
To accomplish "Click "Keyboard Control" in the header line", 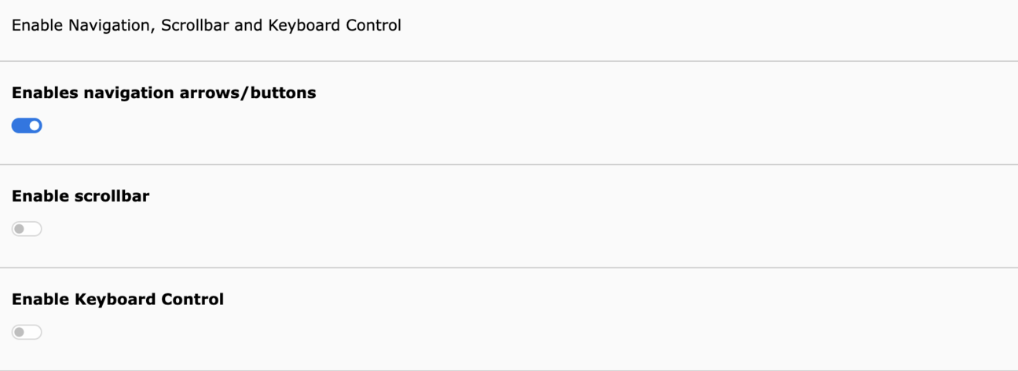I will (x=335, y=25).
